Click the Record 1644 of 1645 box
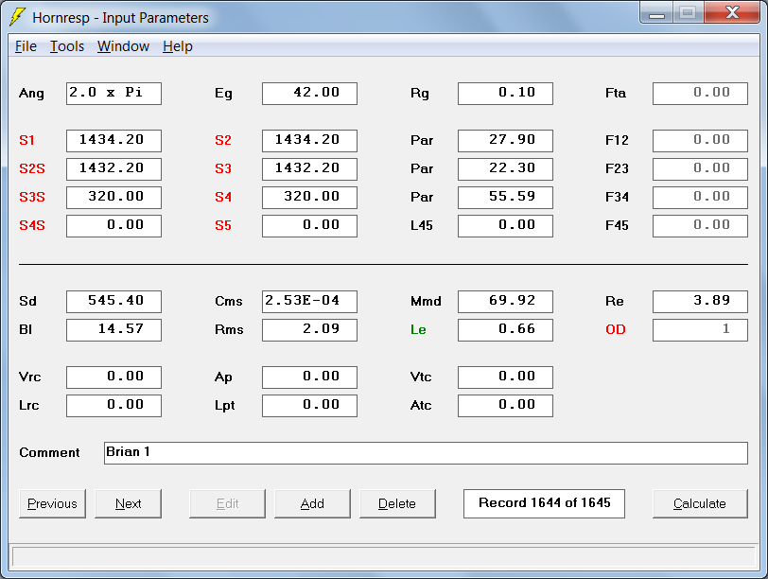768x579 pixels. 544,503
